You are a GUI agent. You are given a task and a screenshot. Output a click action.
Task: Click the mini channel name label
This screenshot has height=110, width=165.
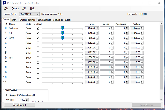(11, 57)
